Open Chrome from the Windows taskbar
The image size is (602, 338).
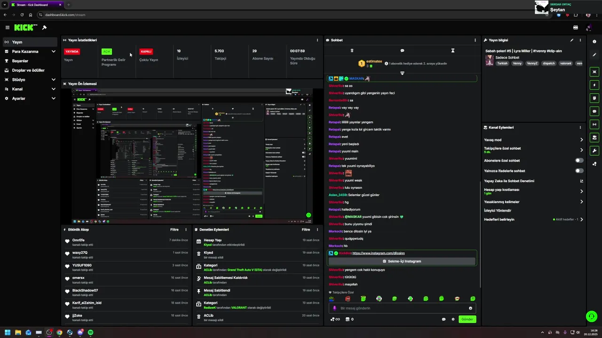[x=59, y=332]
